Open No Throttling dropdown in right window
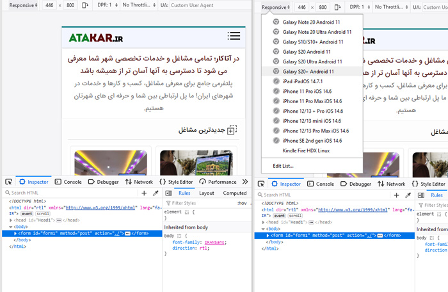The width and height of the screenshot is (448, 292). pyautogui.click(x=392, y=7)
